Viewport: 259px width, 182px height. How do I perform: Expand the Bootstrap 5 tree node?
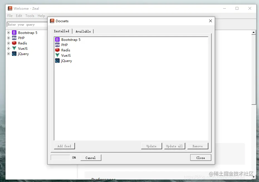pyautogui.click(x=8, y=33)
